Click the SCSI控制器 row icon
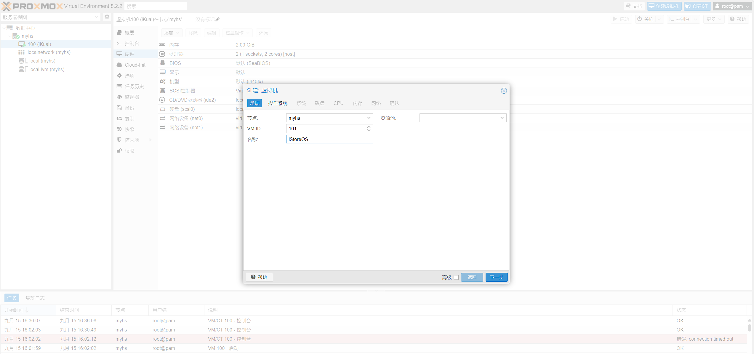Screen dimensions: 754x354 coord(162,91)
